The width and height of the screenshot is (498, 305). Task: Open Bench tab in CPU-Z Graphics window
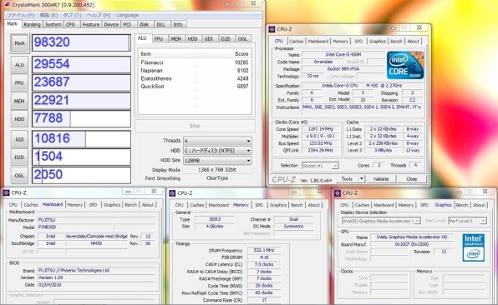coord(462,205)
